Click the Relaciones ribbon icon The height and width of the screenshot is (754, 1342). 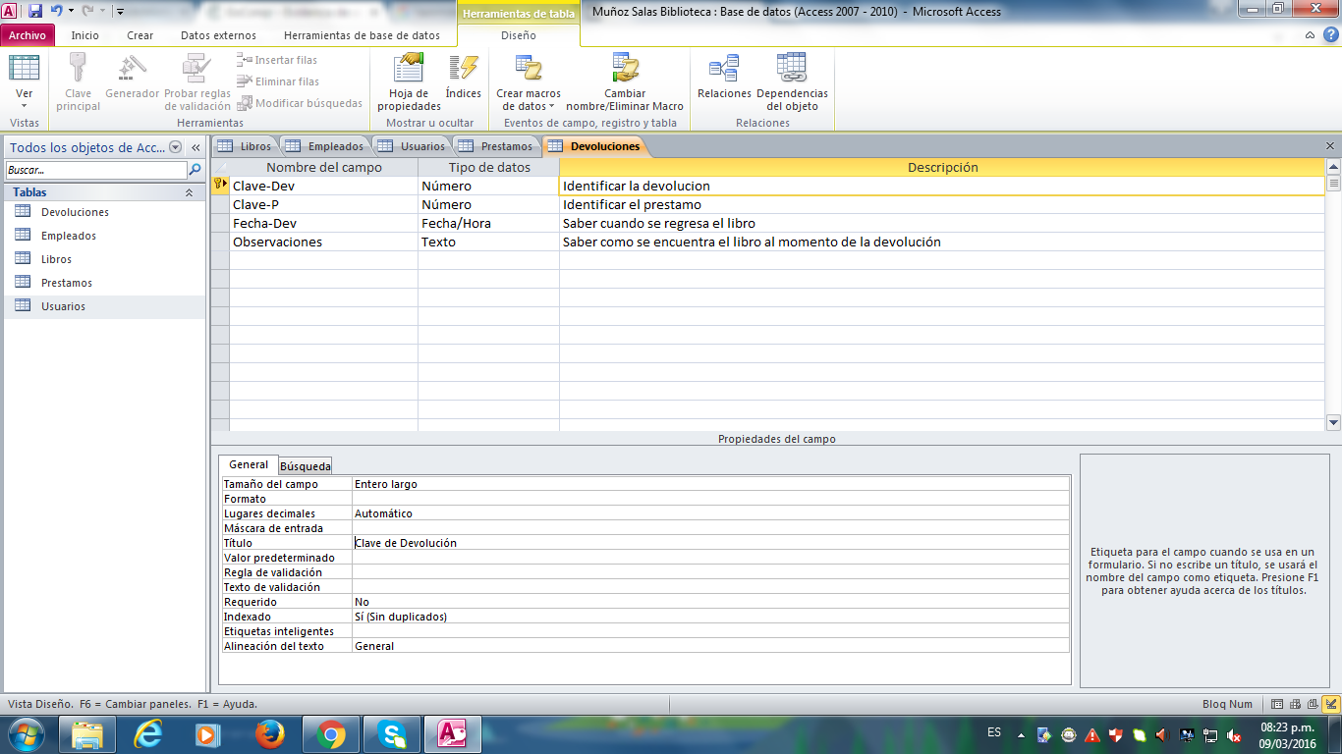click(724, 69)
